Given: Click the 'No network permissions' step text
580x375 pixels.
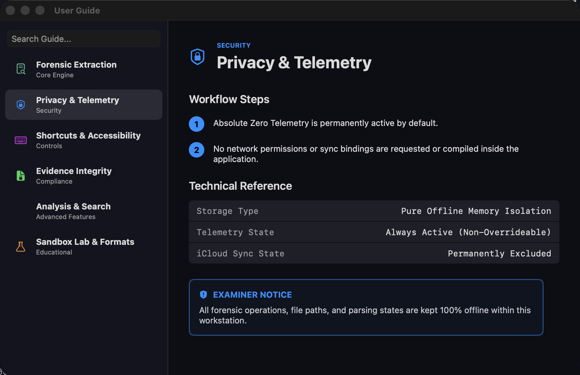Looking at the screenshot, I should point(366,154).
